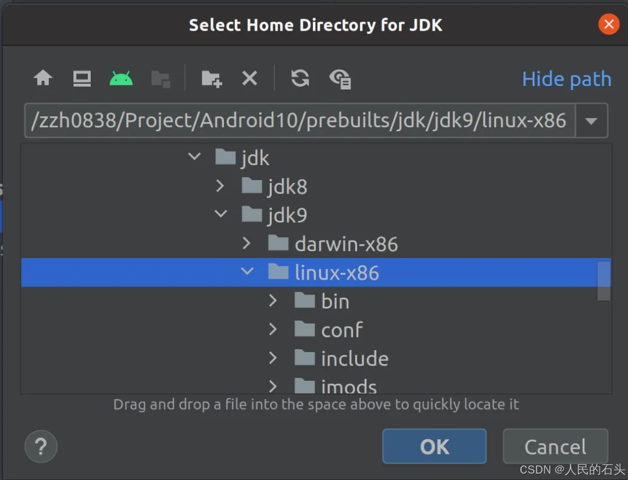Select the conf folder in the tree
This screenshot has height=480, width=628.
click(343, 329)
